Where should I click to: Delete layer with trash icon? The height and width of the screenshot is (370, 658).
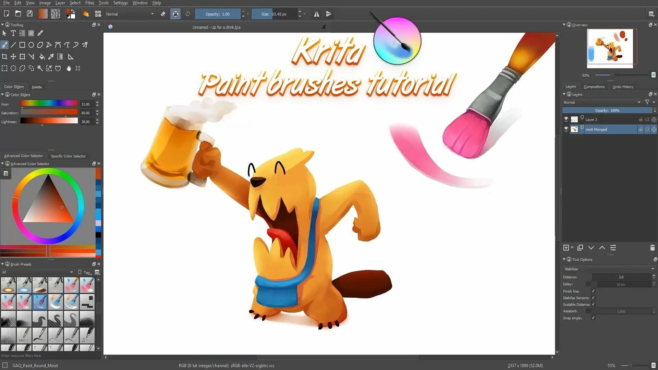coord(652,248)
